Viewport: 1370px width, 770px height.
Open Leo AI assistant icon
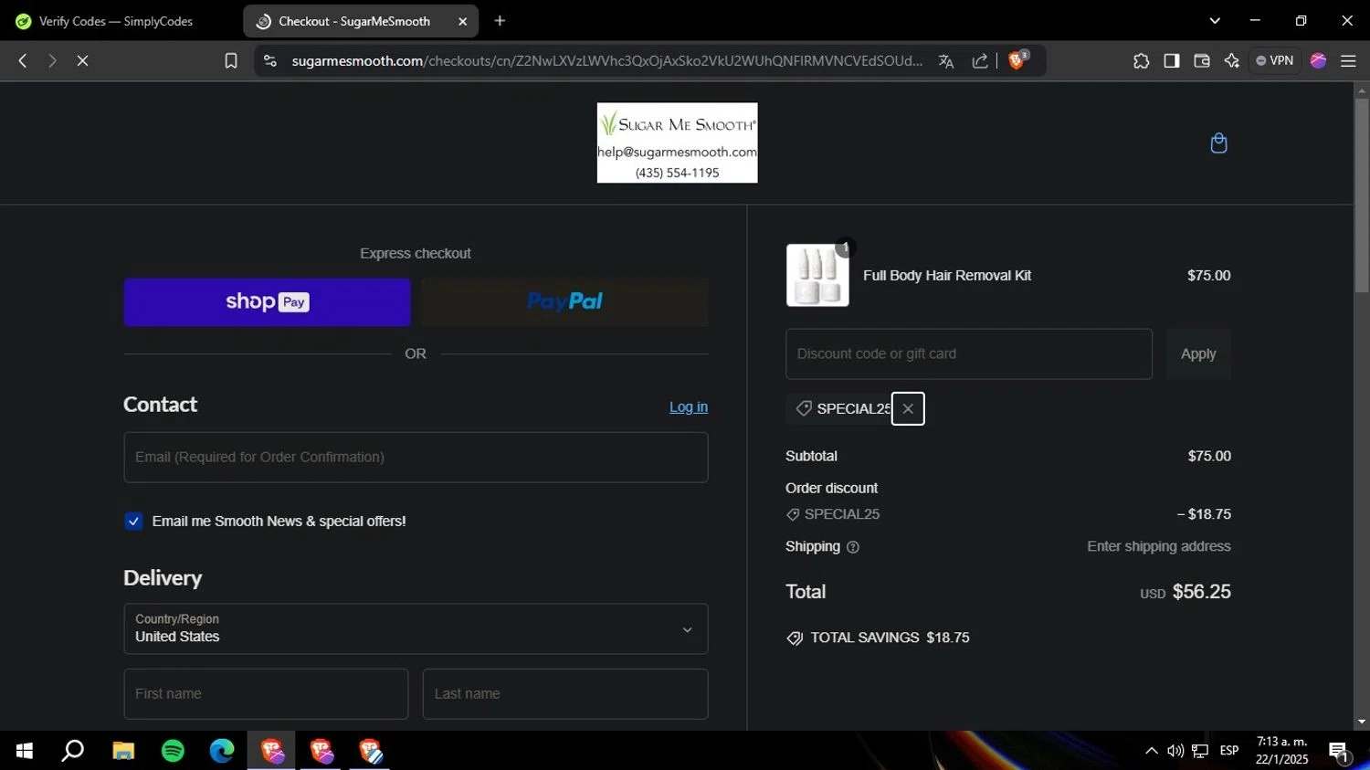pos(1232,60)
